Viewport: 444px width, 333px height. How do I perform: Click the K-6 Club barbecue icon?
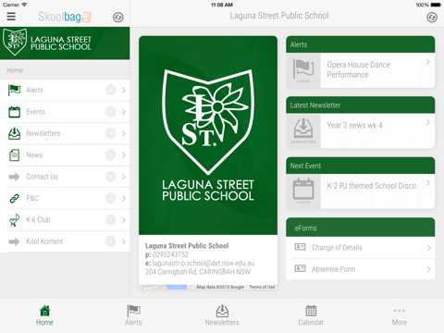pos(14,220)
